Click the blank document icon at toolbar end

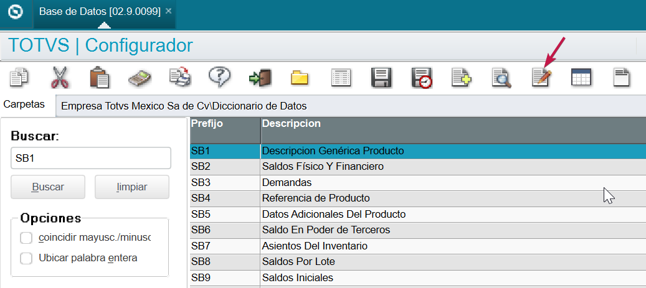[622, 77]
